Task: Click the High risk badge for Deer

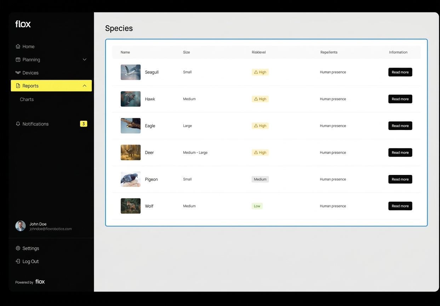Action: [260, 153]
